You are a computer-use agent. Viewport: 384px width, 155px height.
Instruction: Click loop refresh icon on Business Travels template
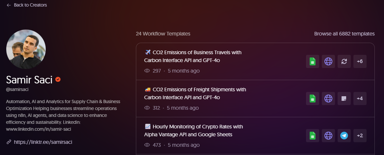click(344, 61)
